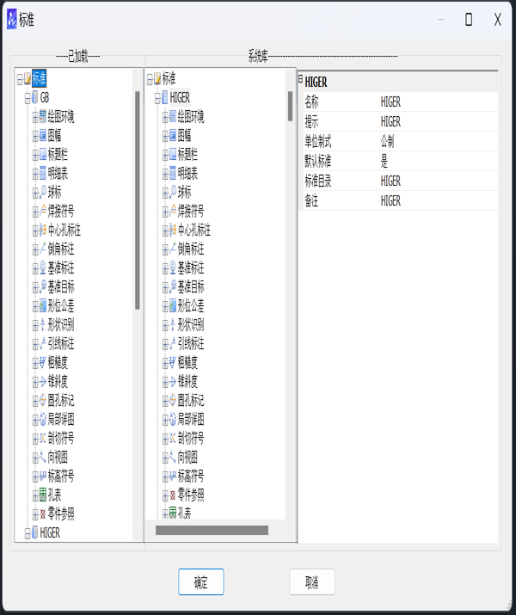This screenshot has width=516, height=615.
Task: Click 焊接符号 icon in loaded GB tree
Action: (x=43, y=211)
